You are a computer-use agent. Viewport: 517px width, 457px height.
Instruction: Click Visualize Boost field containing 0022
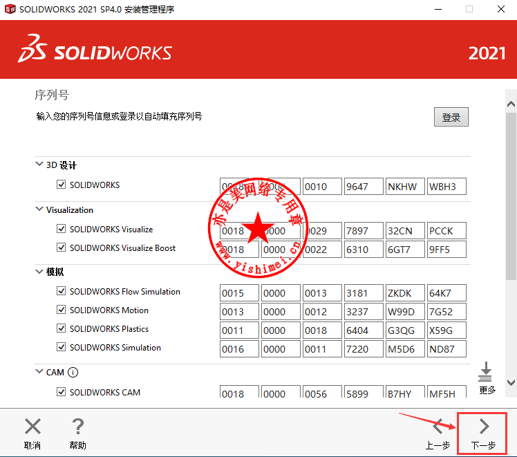pos(322,250)
